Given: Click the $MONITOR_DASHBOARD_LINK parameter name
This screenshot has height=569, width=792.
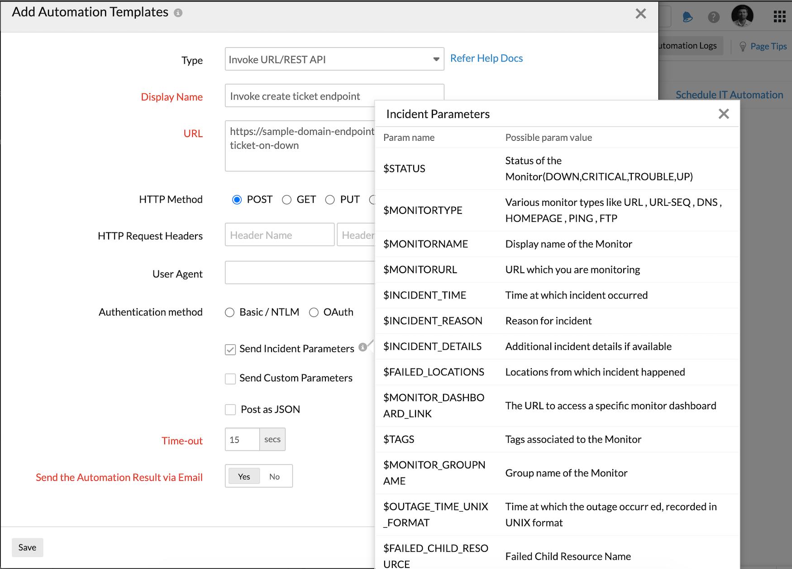Looking at the screenshot, I should [x=434, y=406].
